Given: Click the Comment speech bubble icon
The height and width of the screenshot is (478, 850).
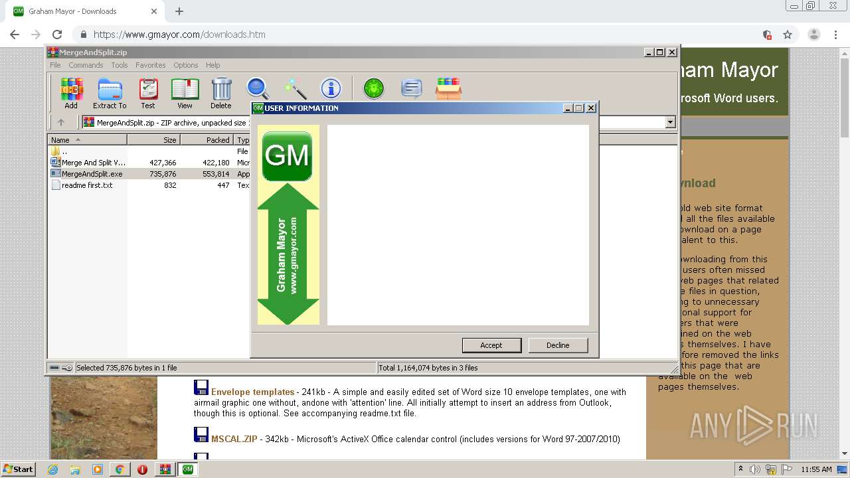Looking at the screenshot, I should pyautogui.click(x=412, y=88).
